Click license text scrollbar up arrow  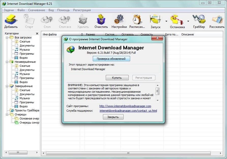pos(158,85)
